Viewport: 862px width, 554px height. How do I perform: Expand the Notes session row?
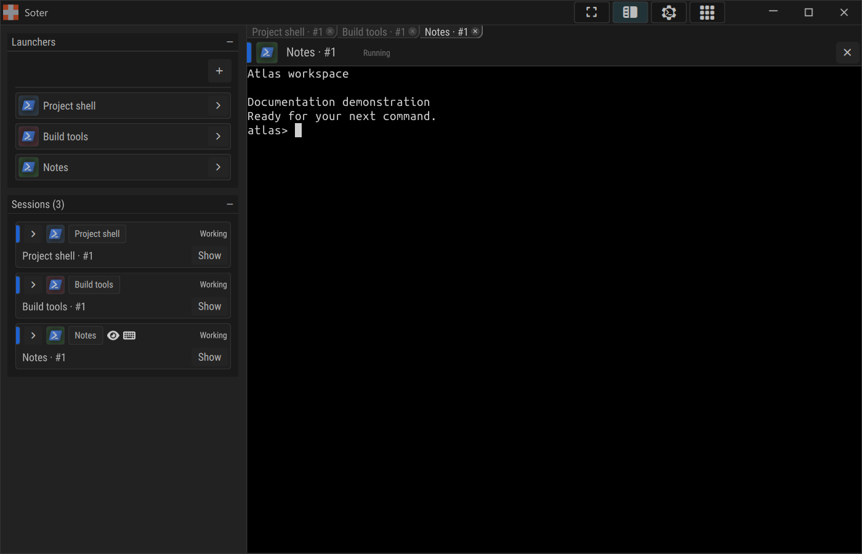coord(33,335)
